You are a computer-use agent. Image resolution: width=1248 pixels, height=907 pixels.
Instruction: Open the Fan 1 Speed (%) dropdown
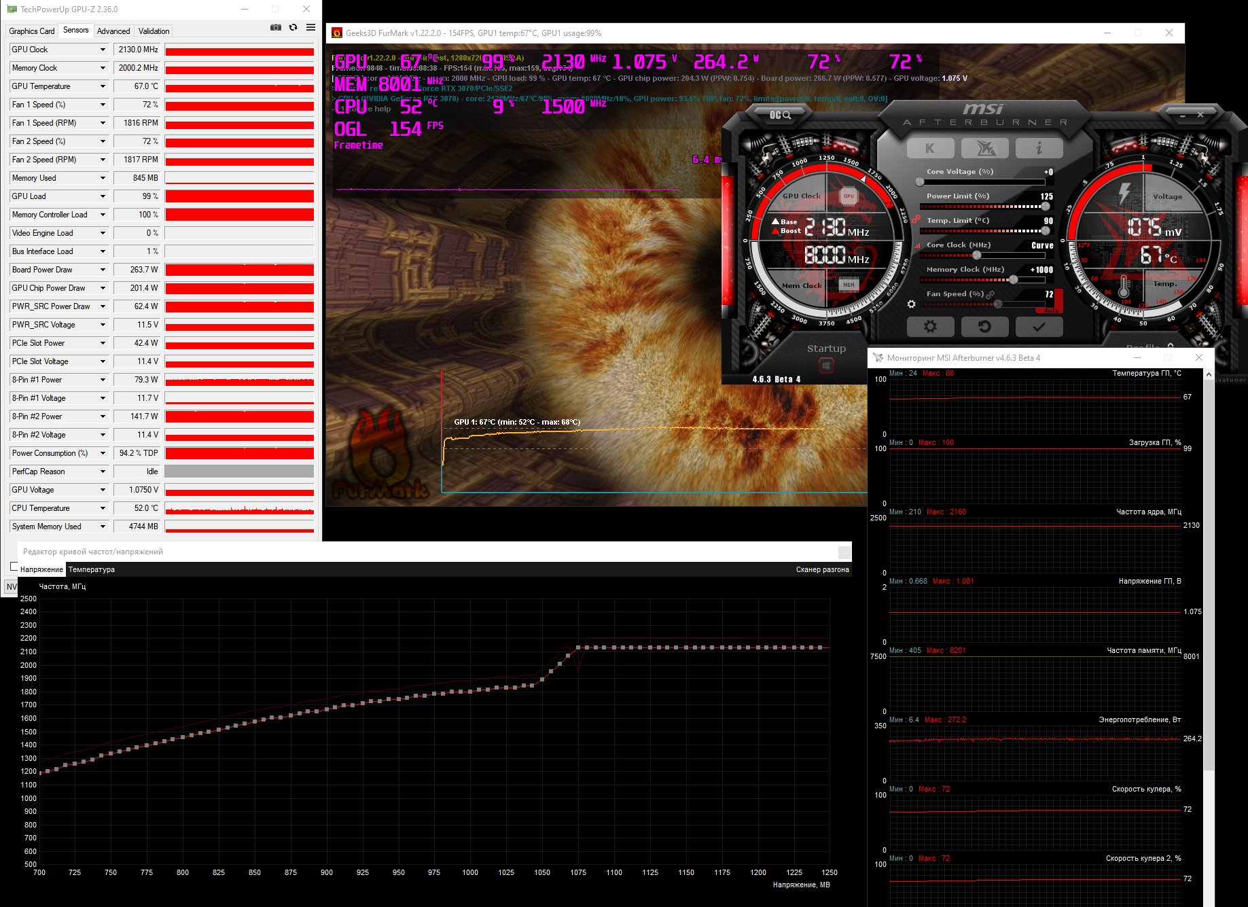coord(103,105)
